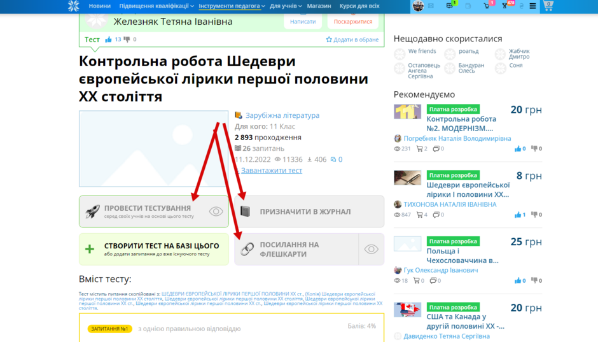Screen dimensions: 598x342
Task: Click author avatar beside Погребняк Наталія
Action: tap(398, 138)
